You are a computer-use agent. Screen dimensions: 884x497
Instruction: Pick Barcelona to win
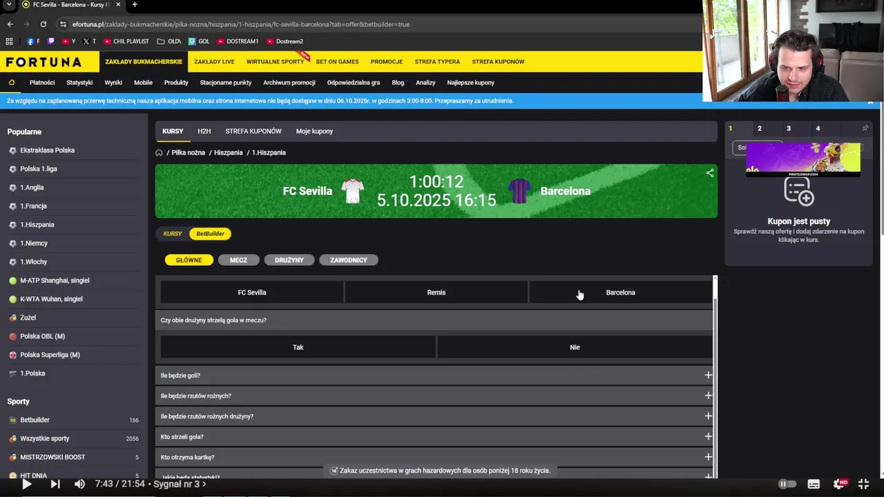point(620,293)
